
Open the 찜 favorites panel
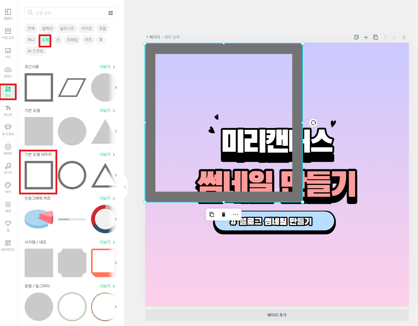tap(8, 226)
